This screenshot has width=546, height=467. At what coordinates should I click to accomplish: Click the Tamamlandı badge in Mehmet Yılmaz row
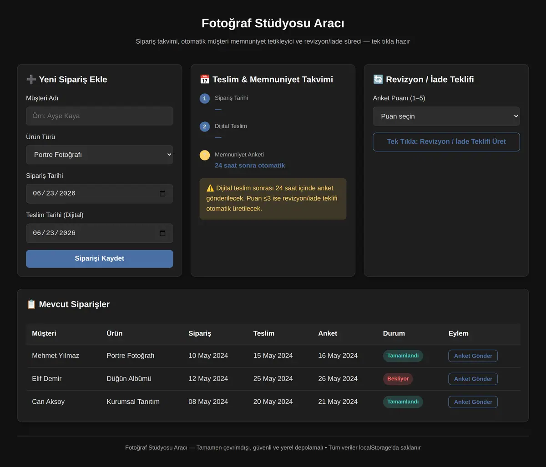coord(403,356)
